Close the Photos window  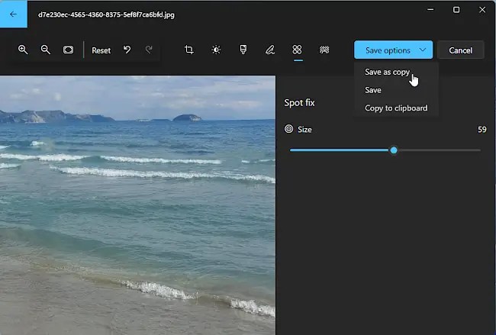[x=482, y=10]
